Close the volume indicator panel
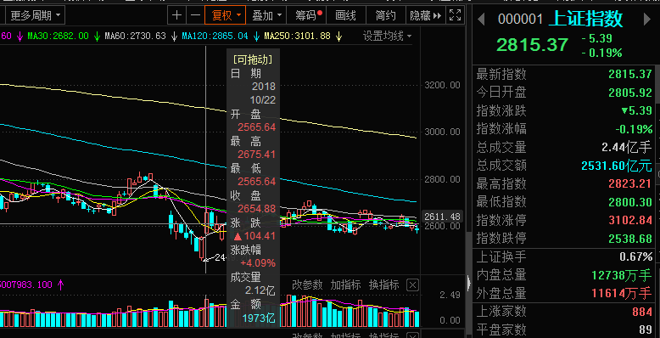660x338 pixels. [x=413, y=284]
